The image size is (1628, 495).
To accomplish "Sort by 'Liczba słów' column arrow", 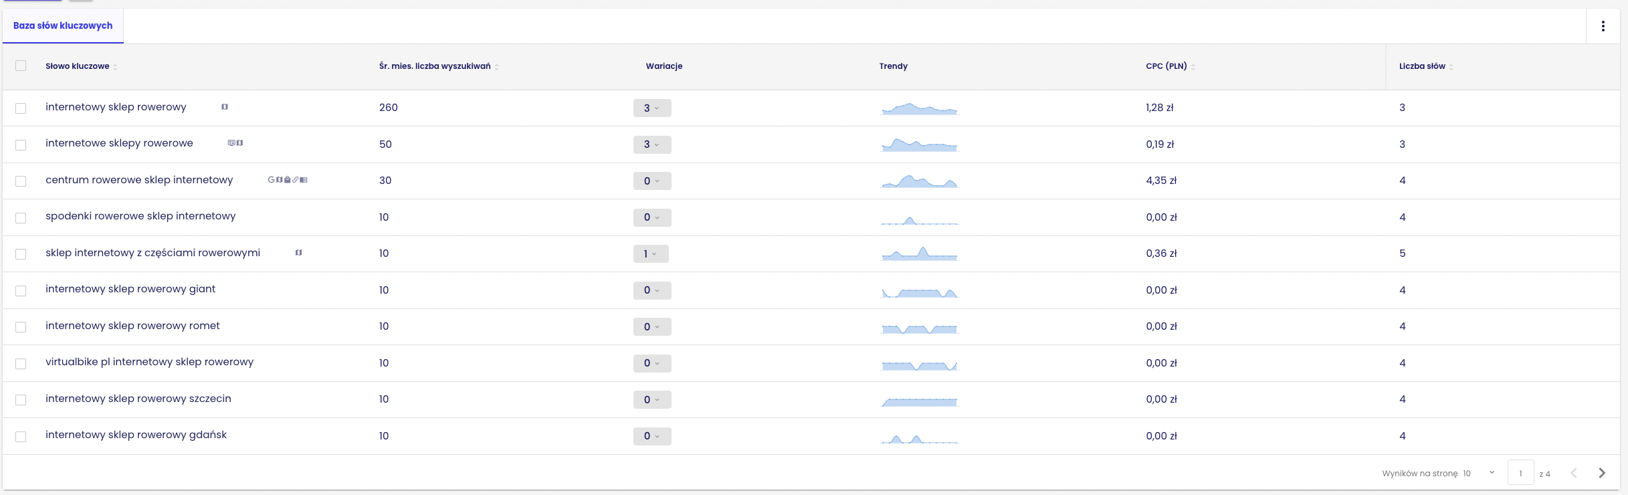I will coord(1451,67).
